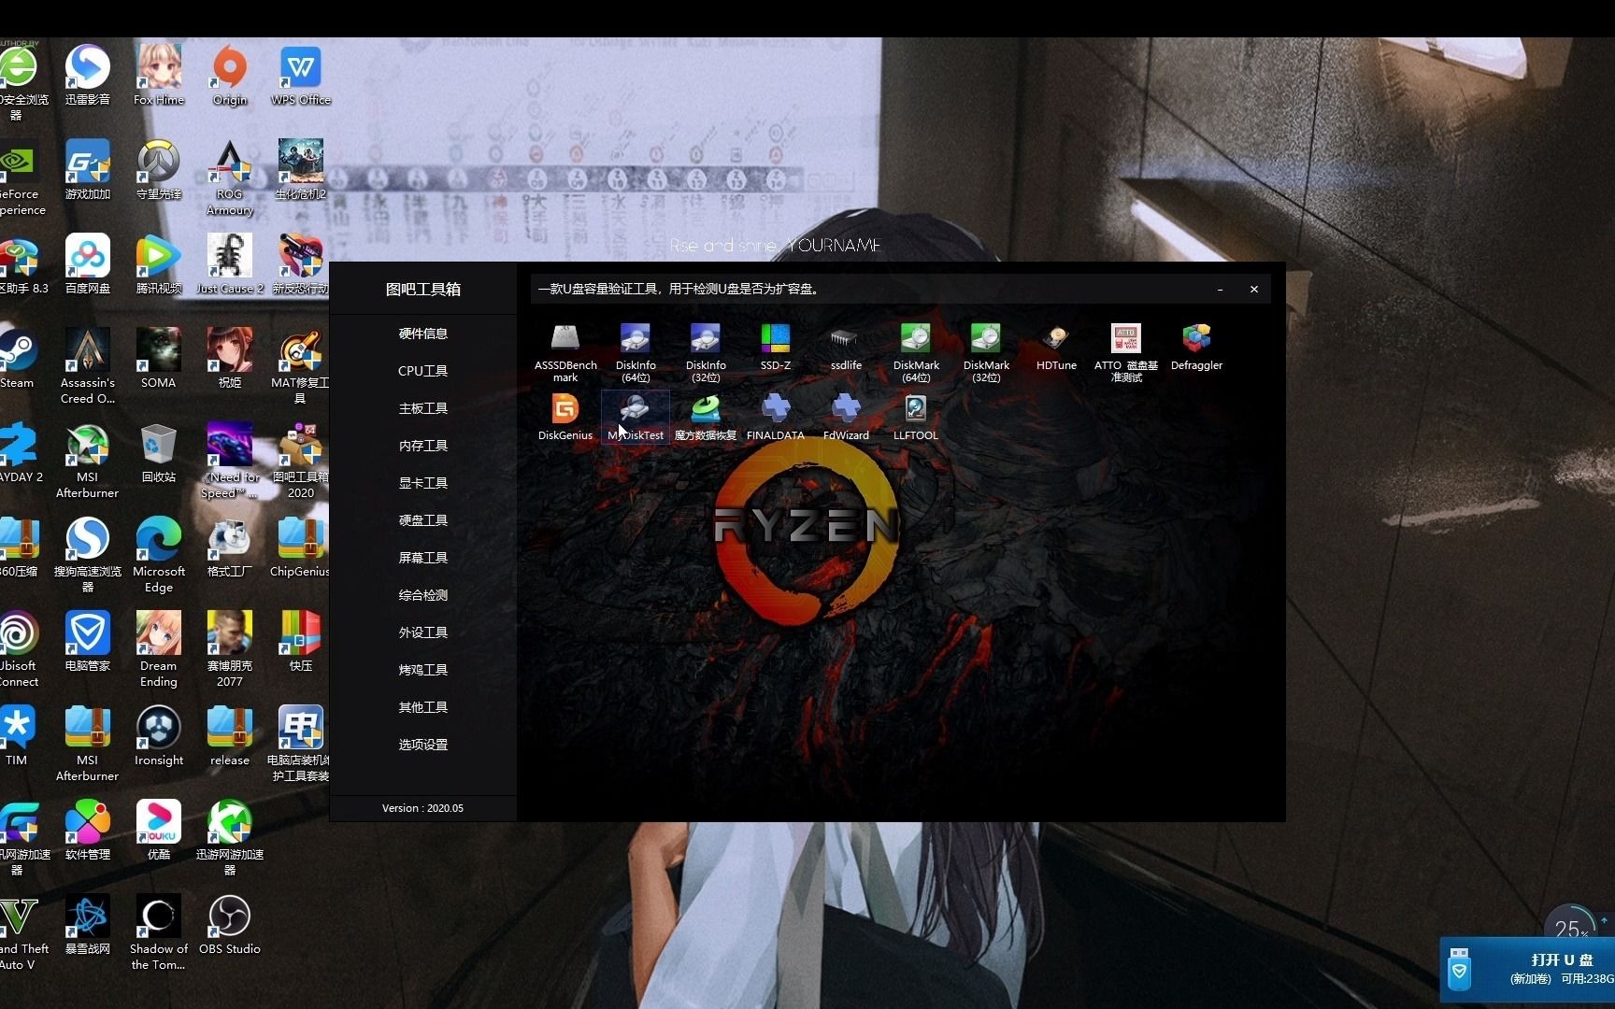Open 软件管理 desktop shortcut
The image size is (1615, 1009).
click(88, 831)
